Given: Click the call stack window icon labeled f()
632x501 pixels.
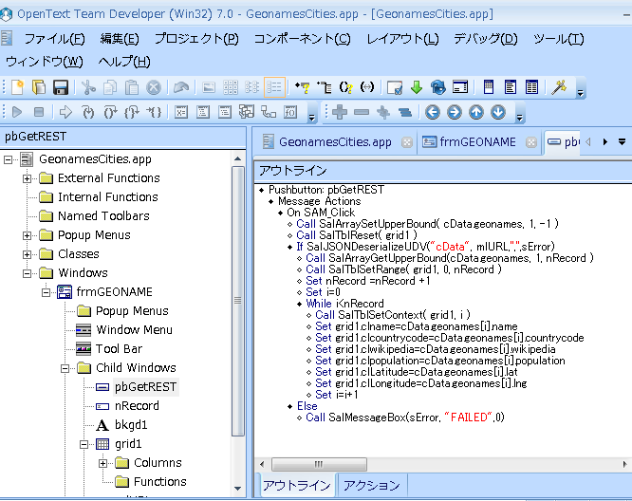Looking at the screenshot, I should point(290,112).
